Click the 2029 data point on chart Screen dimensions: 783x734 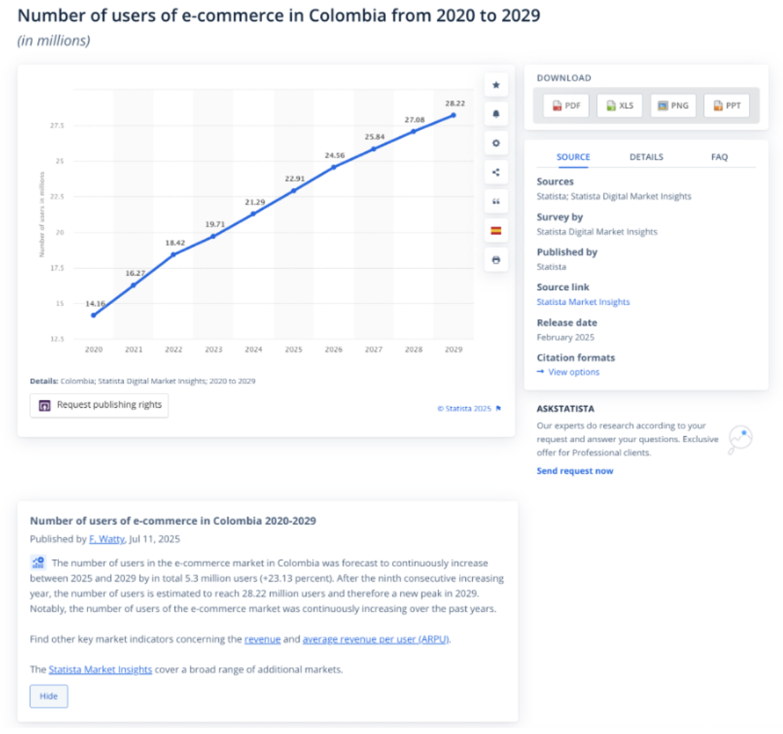(x=453, y=115)
